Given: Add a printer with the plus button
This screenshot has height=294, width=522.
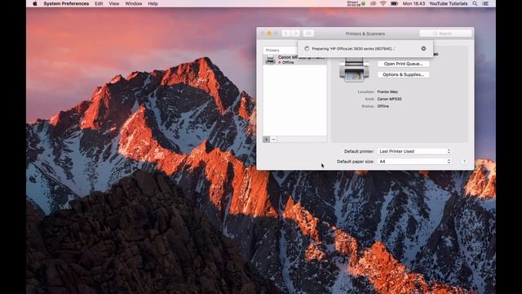Looking at the screenshot, I should coord(267,139).
